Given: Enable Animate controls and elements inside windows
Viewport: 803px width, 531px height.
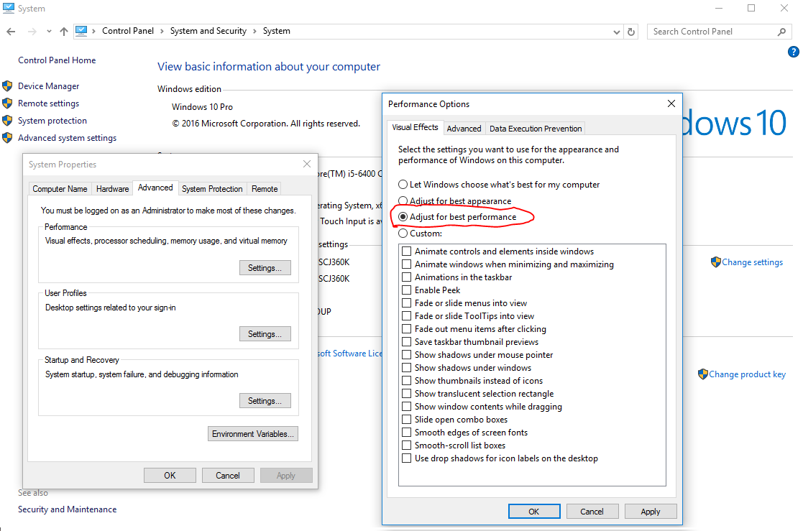Looking at the screenshot, I should click(407, 251).
